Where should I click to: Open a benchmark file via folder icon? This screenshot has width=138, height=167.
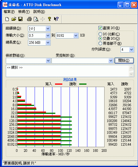pyautogui.click(x=14, y=19)
